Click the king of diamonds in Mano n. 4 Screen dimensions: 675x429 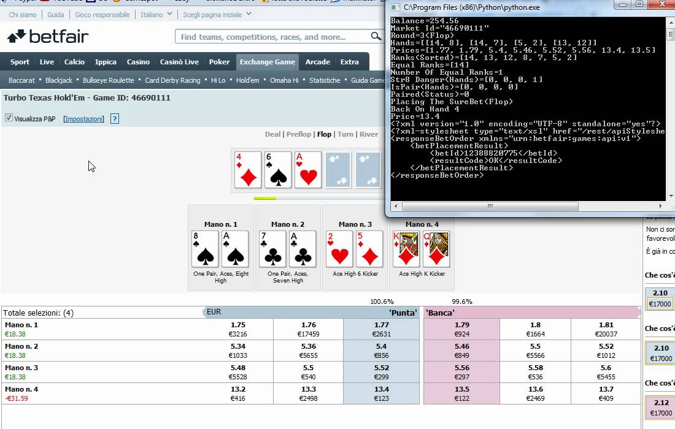coord(406,249)
